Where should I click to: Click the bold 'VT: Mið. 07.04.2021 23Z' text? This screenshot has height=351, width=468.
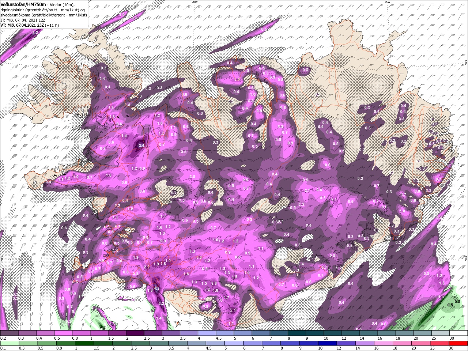tap(23, 25)
